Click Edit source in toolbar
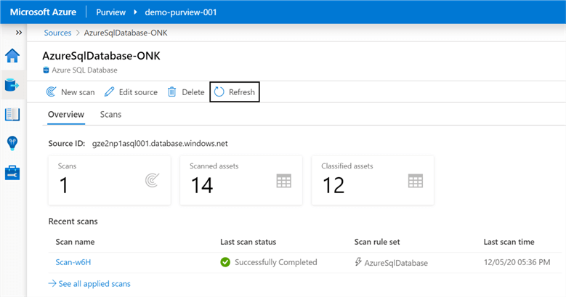The height and width of the screenshot is (297, 566). coord(131,92)
